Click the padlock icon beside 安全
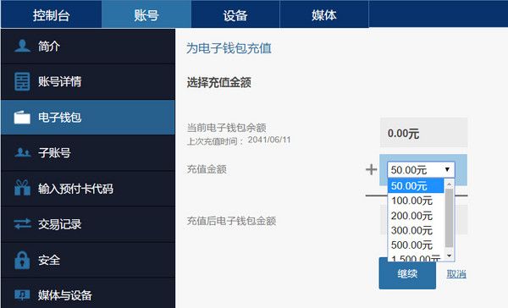 pyautogui.click(x=22, y=260)
